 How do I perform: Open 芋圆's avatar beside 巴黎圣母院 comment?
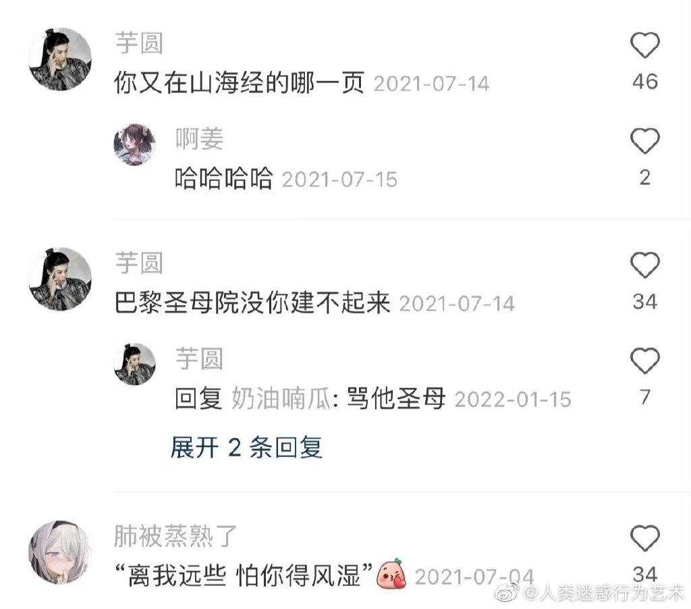(x=60, y=279)
